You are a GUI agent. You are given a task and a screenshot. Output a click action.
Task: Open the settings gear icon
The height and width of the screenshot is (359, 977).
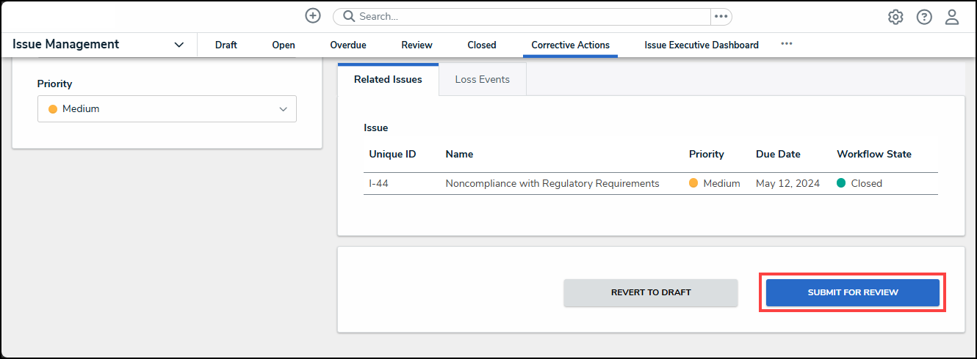point(895,17)
